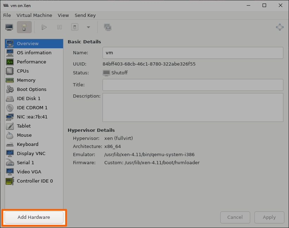Click into the Name text field
The image size is (289, 228).
tap(193, 53)
